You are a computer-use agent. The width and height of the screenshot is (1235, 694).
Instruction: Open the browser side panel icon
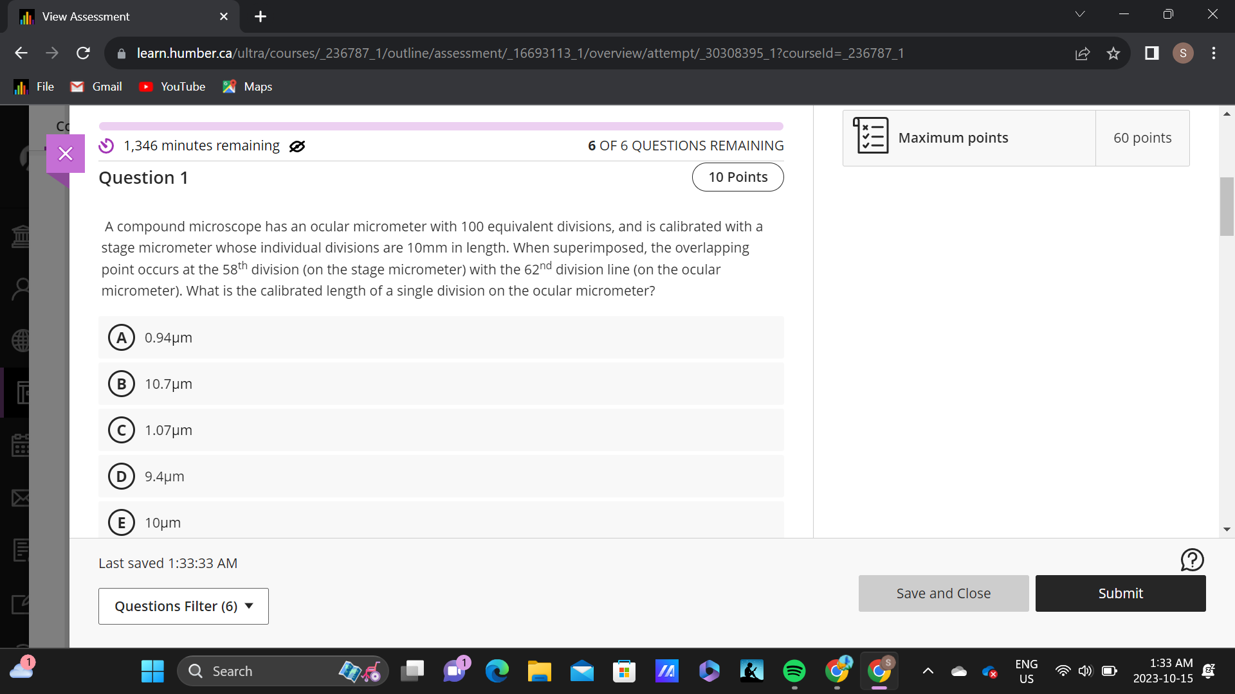point(1151,53)
